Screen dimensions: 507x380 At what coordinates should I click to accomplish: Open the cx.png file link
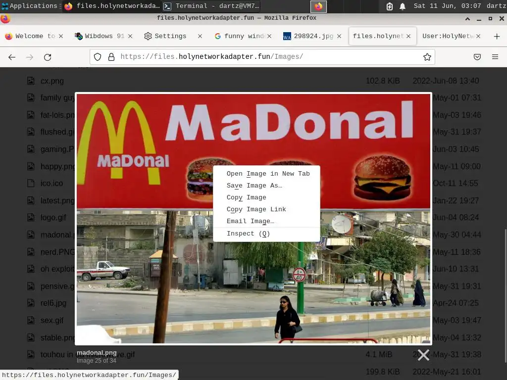click(x=52, y=81)
